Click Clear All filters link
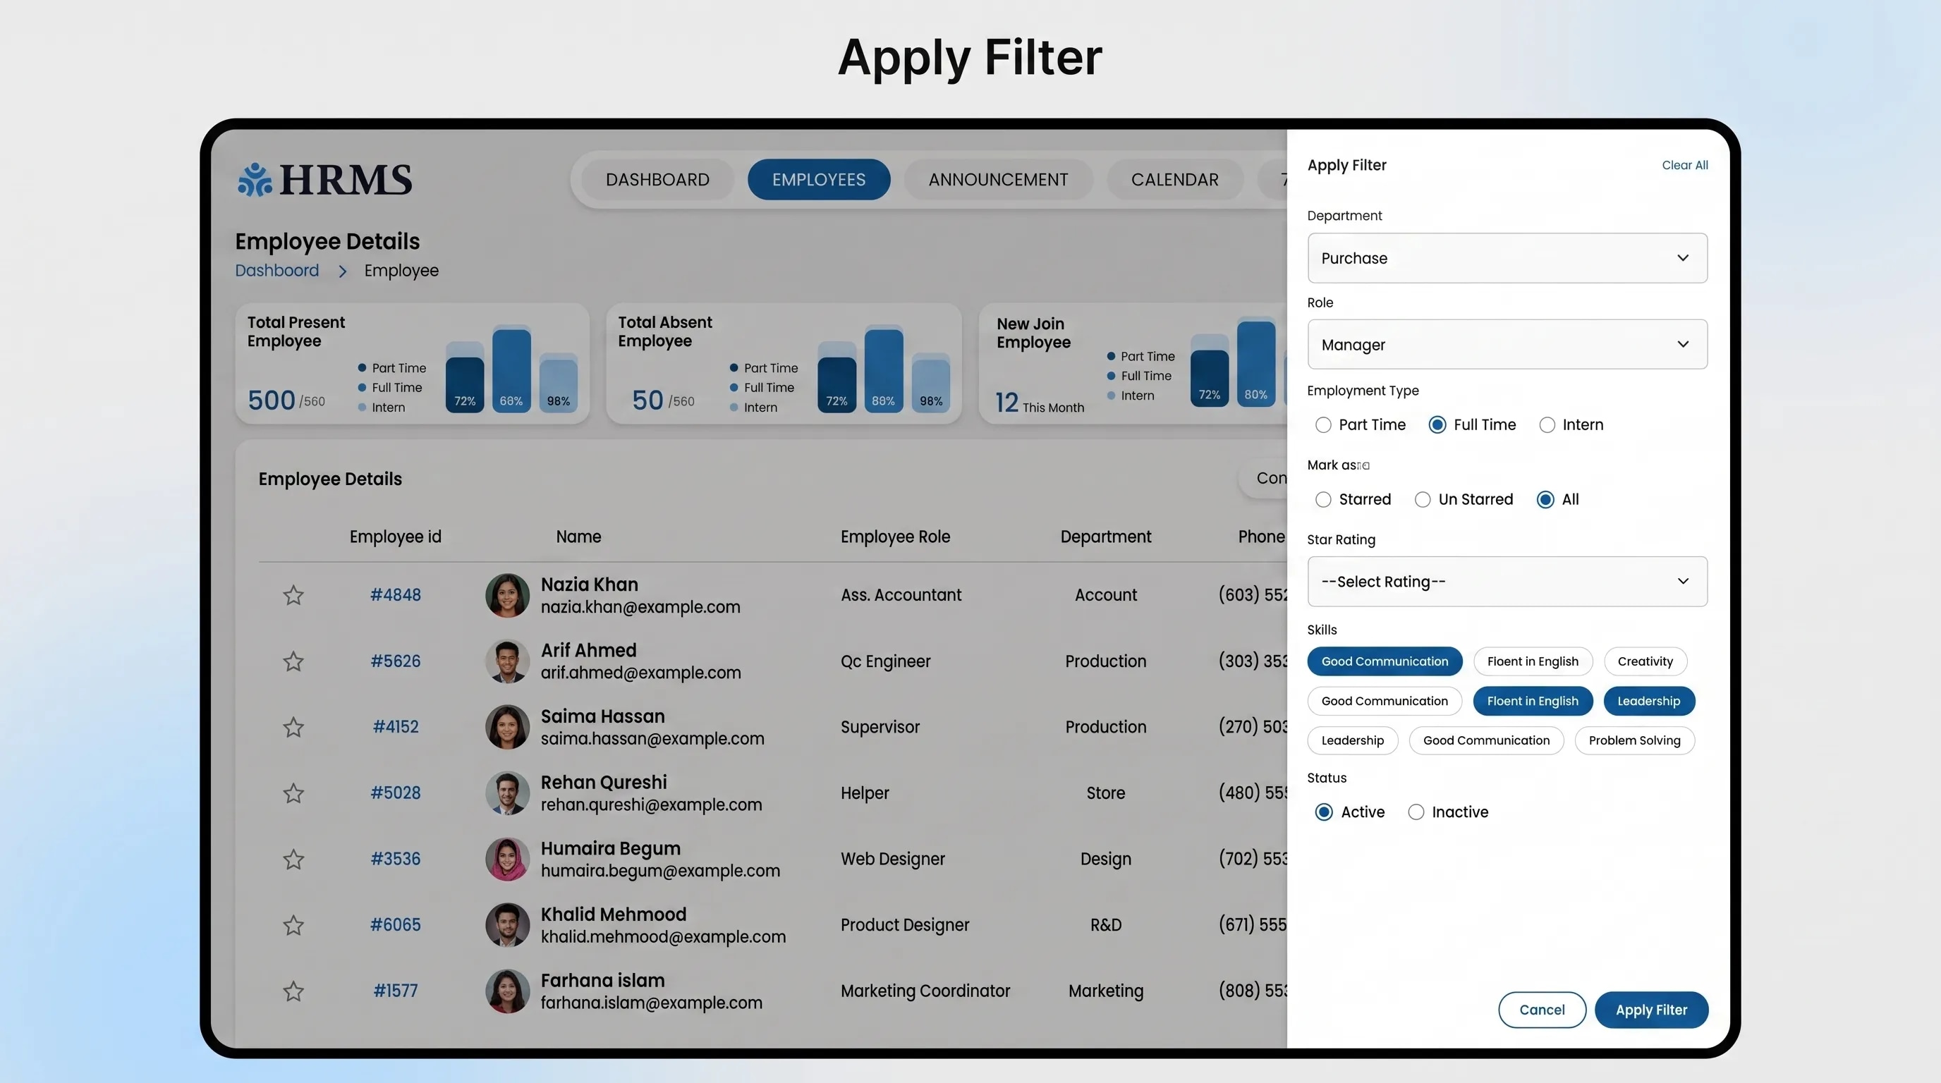Viewport: 1941px width, 1083px height. 1684,165
